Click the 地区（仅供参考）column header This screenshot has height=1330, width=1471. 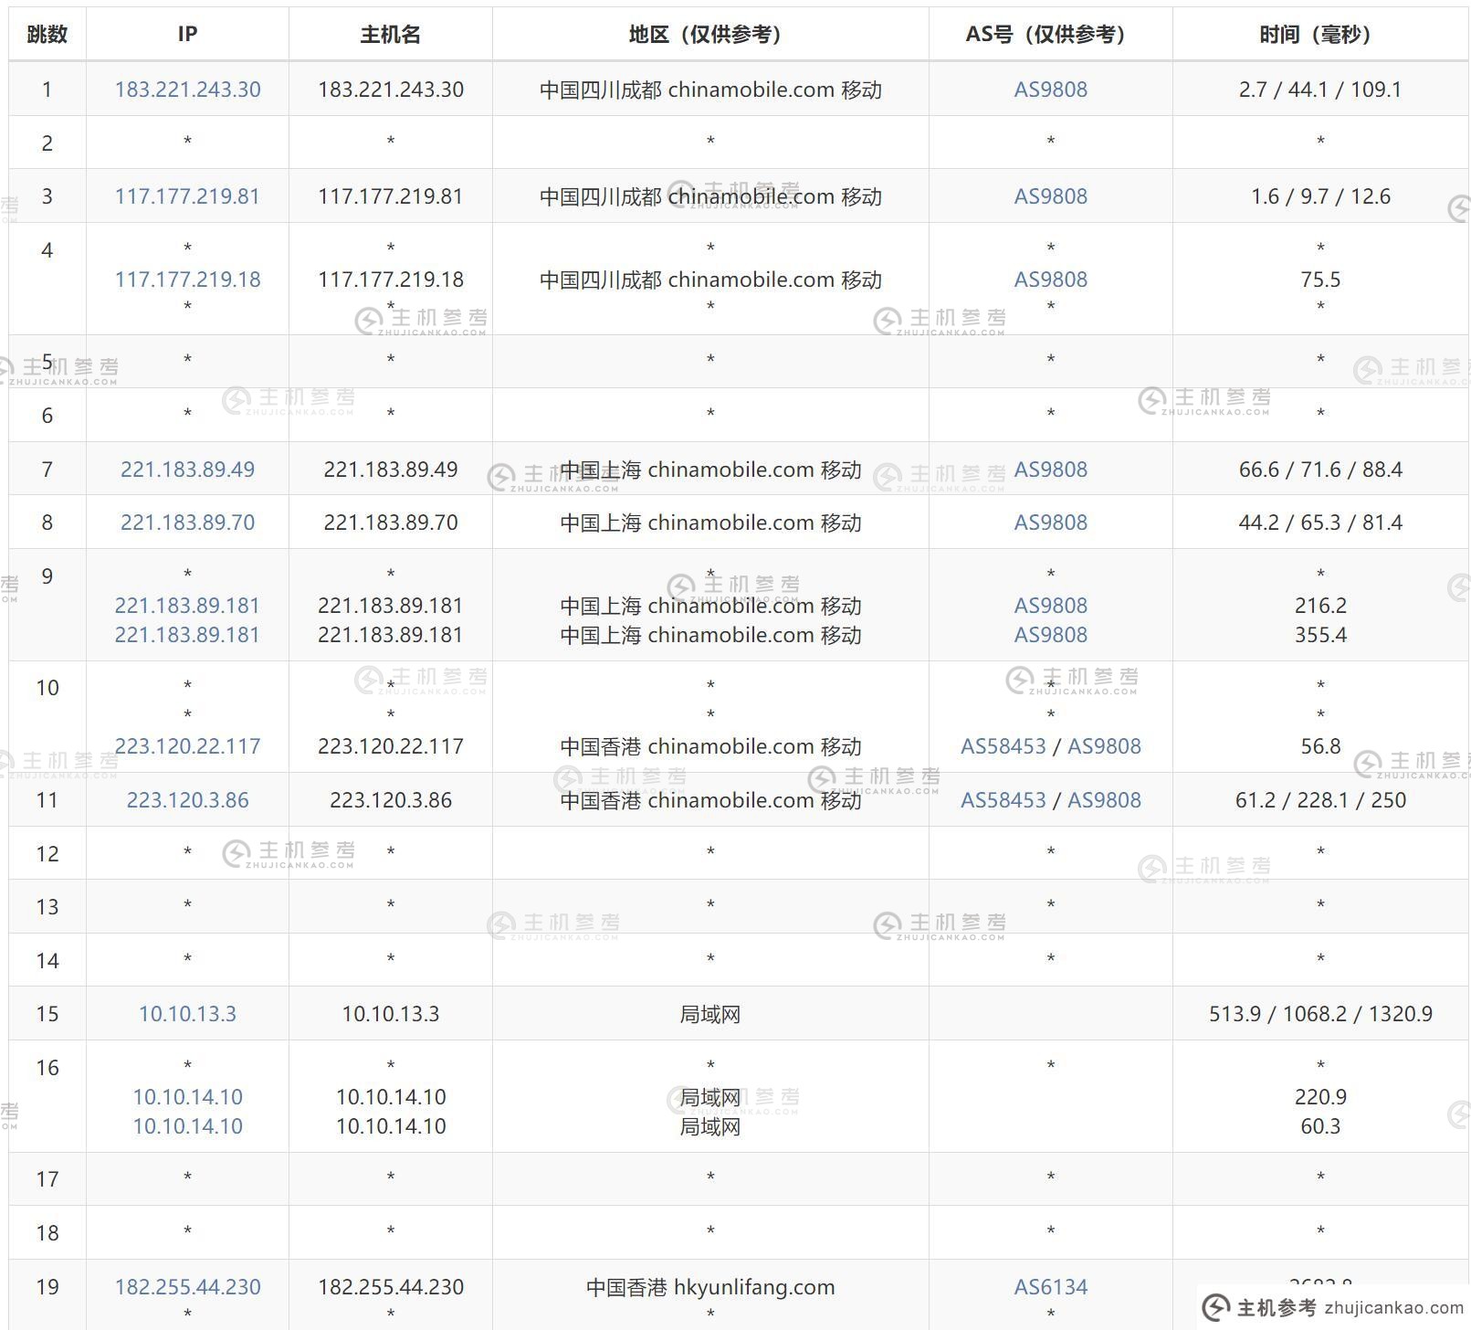click(710, 34)
